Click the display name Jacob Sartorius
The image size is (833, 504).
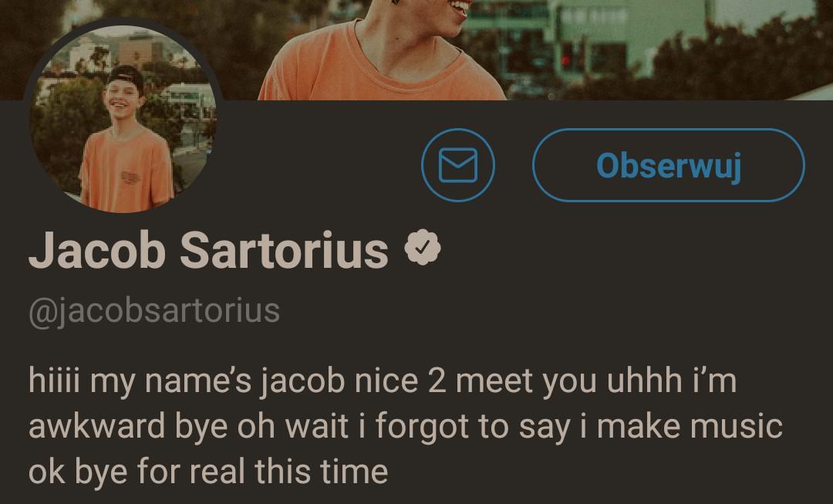208,250
